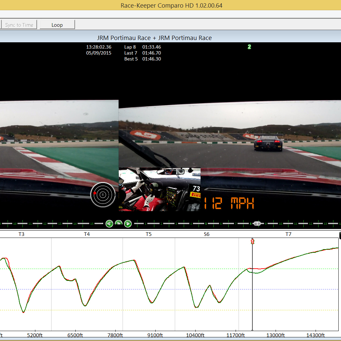Screen dimensions: 341x341
Task: Click the Race-Keeper Comparo HD title bar
Action: point(170,5)
